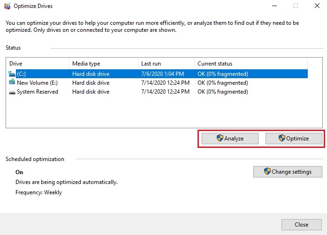Click (C:) Hard disk drive media type
Viewport: 327px width, 235px height.
(91, 74)
